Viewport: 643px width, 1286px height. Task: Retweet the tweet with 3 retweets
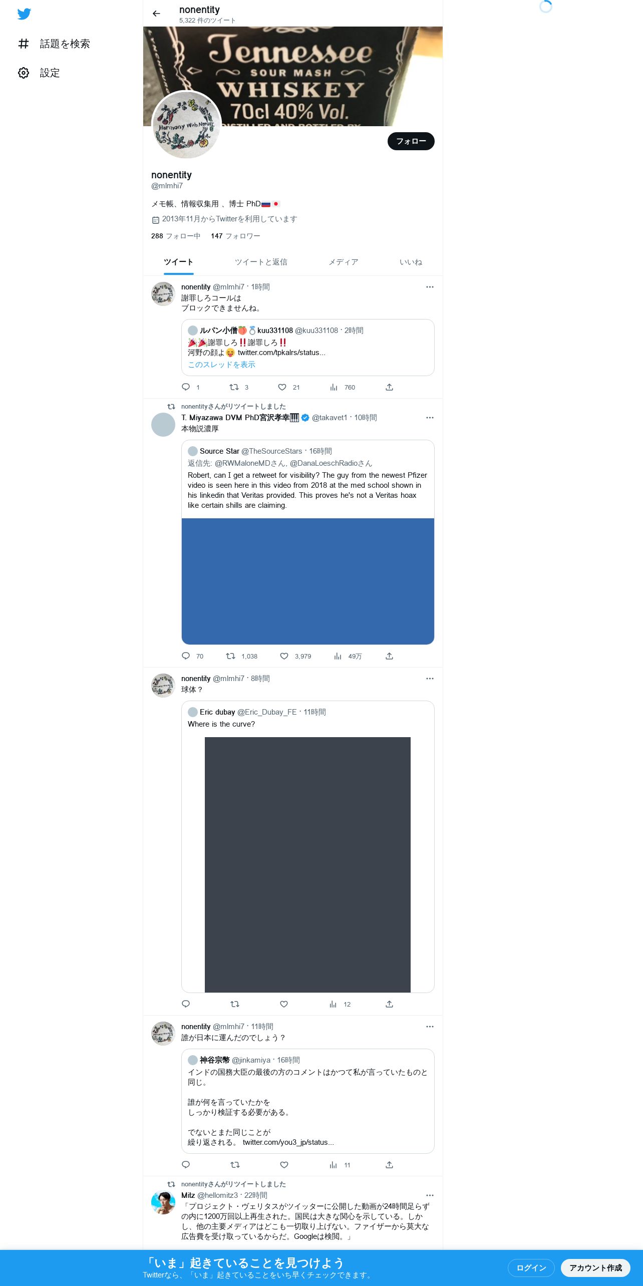[234, 387]
